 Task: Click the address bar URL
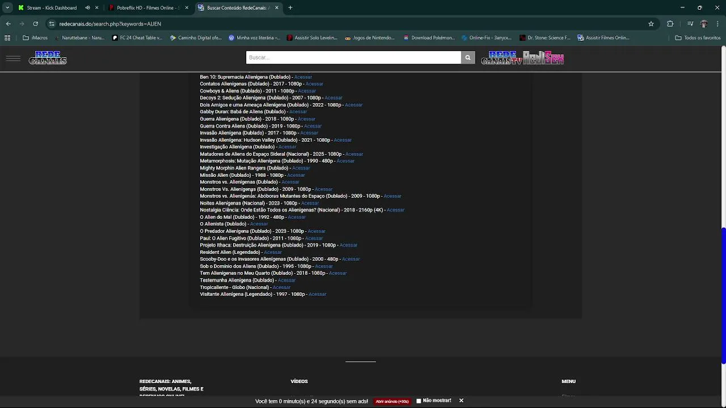click(x=110, y=24)
